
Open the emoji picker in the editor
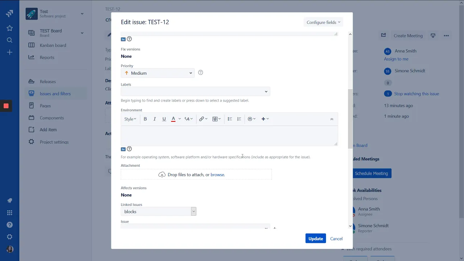point(252,119)
